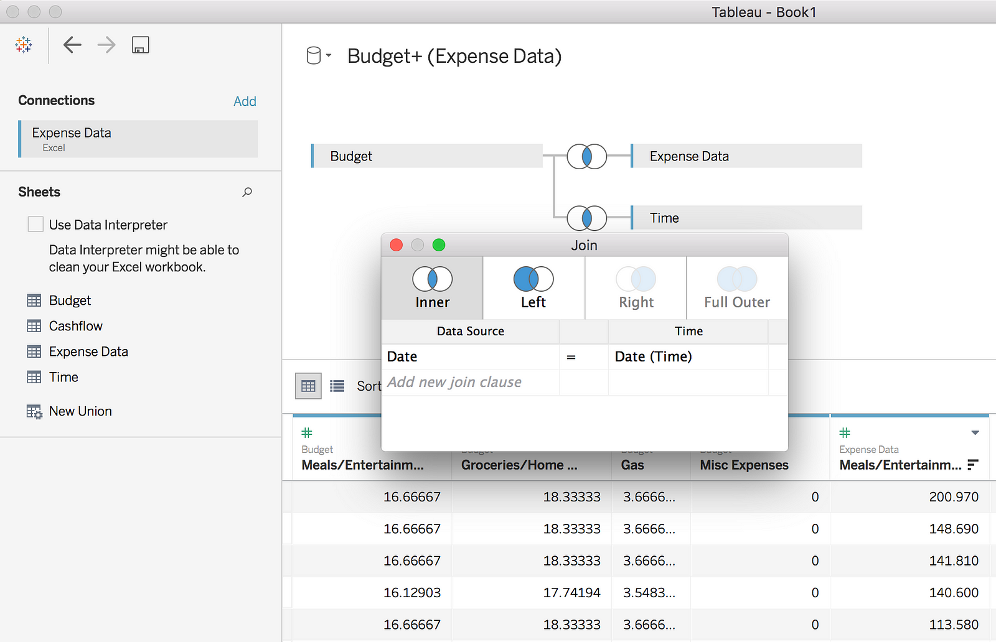Image resolution: width=996 pixels, height=642 pixels.
Task: Click the Add connection link
Action: [x=245, y=101]
